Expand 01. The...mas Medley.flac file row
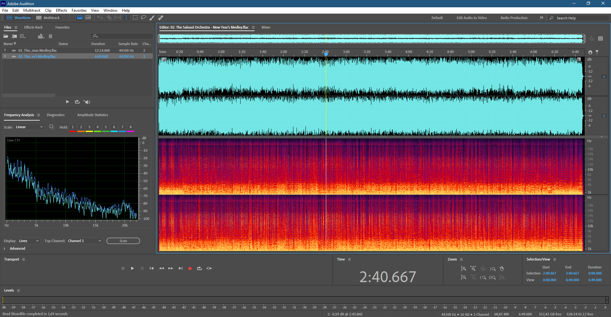This screenshot has width=611, height=317. click(5, 50)
